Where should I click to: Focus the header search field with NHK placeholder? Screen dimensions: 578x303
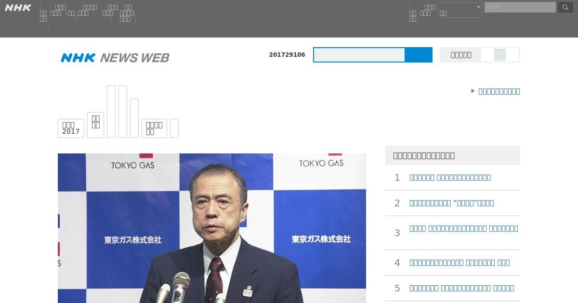(520, 7)
